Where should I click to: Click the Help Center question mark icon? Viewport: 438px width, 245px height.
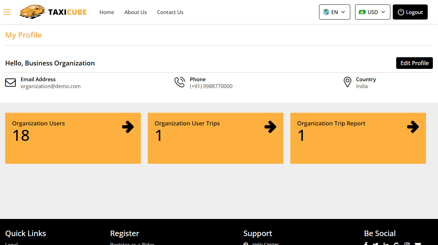pyautogui.click(x=245, y=243)
